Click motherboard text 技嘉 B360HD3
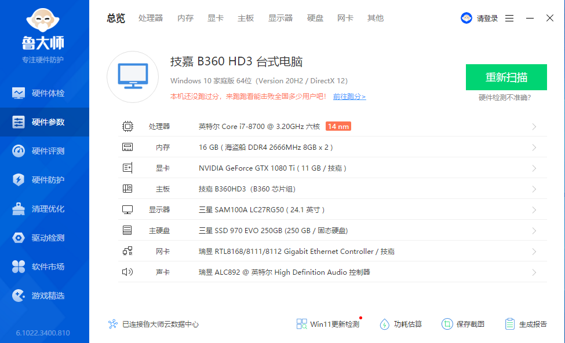 click(247, 189)
